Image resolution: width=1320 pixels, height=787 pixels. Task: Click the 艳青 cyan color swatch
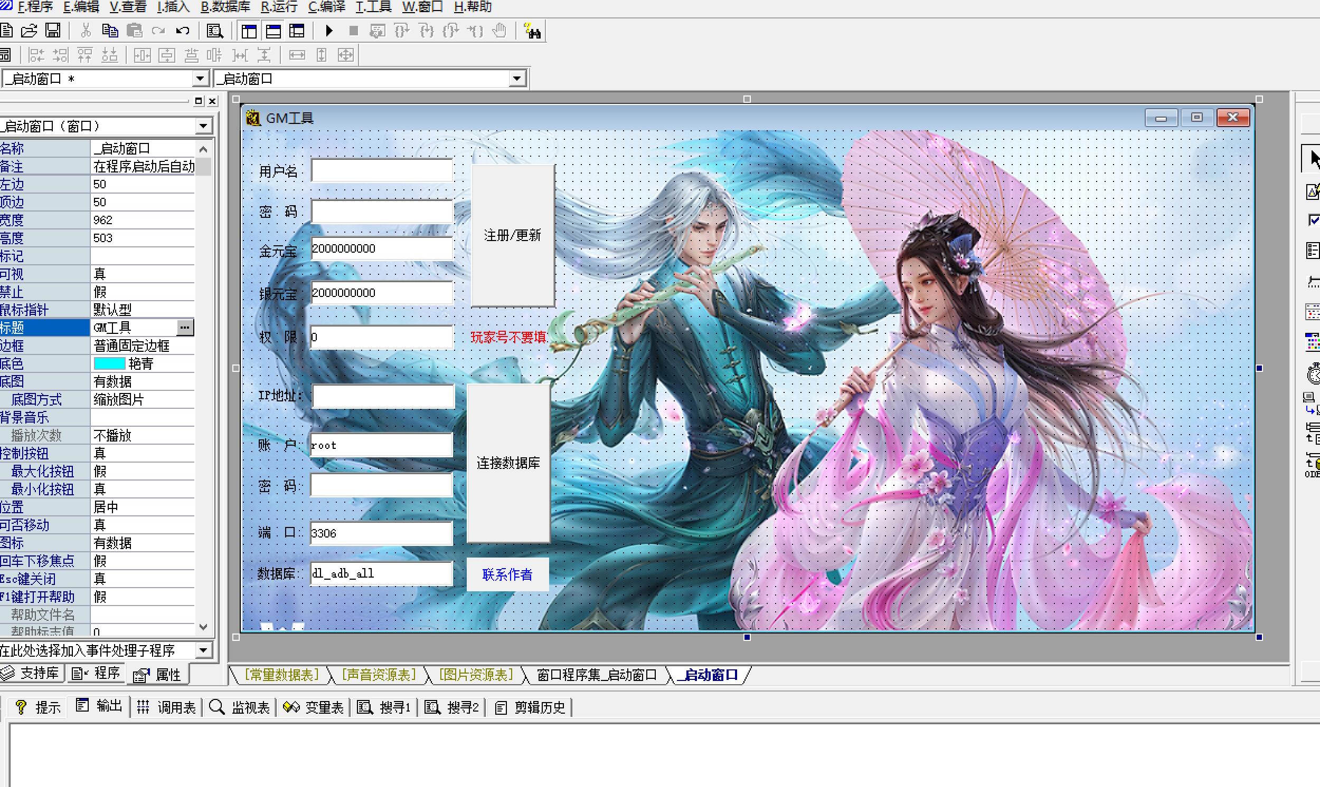(109, 364)
